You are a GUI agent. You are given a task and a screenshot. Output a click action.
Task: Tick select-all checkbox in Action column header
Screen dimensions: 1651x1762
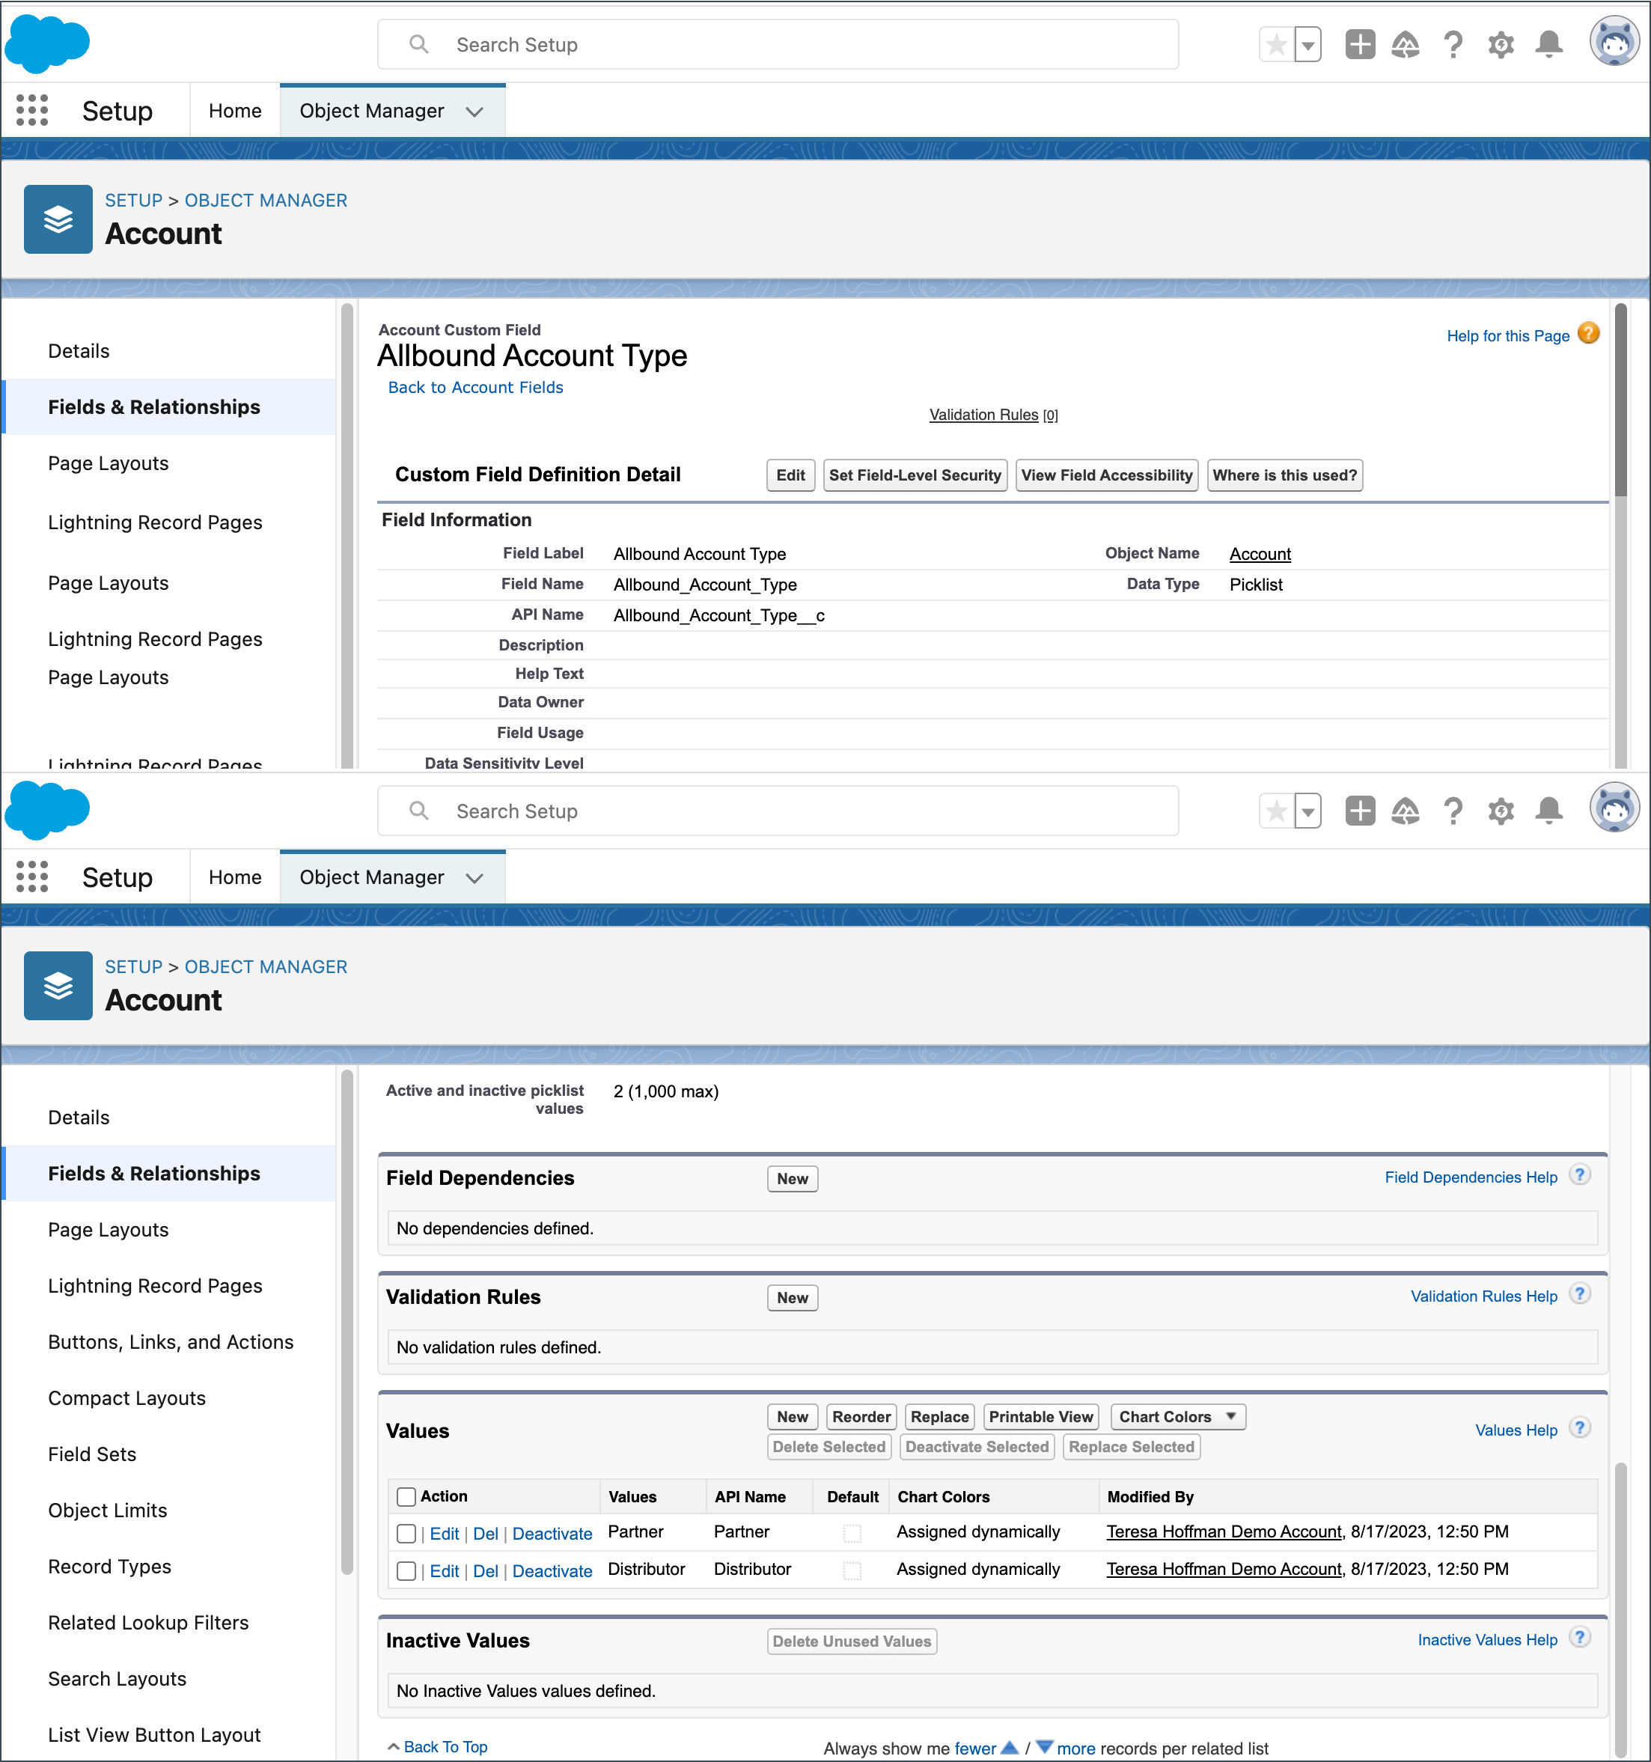point(406,1497)
